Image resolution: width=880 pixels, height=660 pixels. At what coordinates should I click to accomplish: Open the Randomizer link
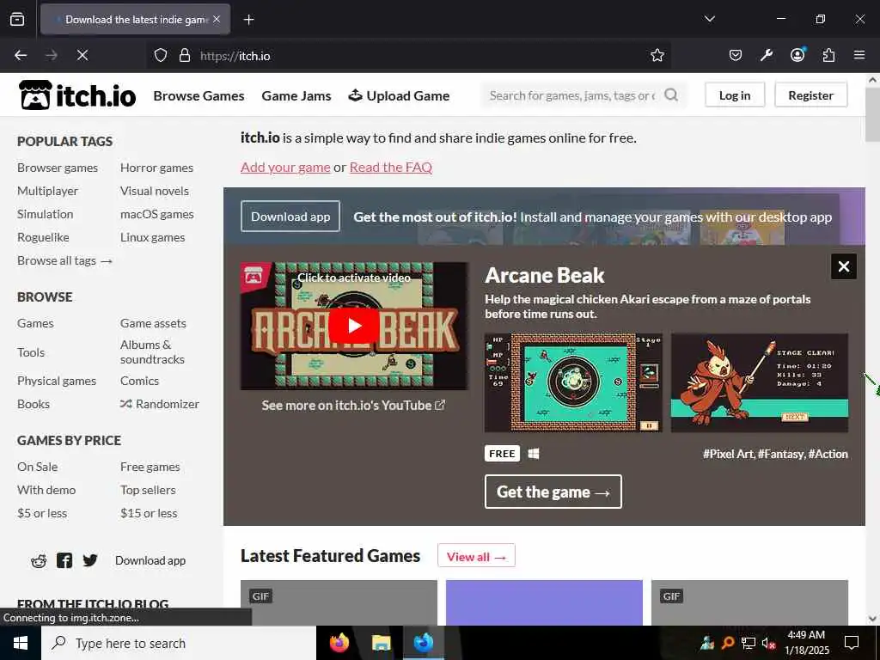click(x=159, y=404)
